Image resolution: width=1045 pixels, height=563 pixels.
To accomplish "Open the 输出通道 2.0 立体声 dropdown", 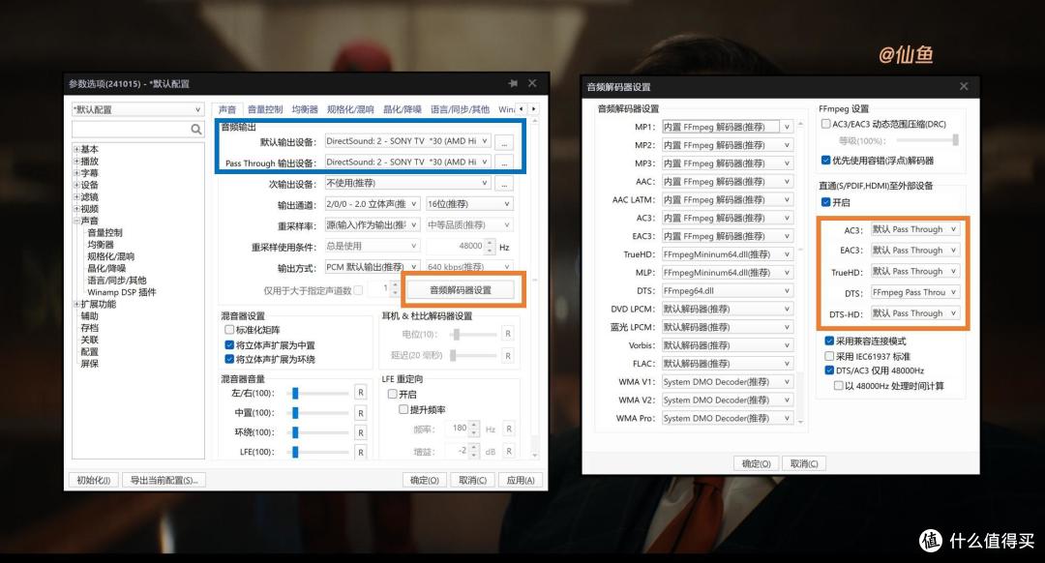I will tap(372, 204).
